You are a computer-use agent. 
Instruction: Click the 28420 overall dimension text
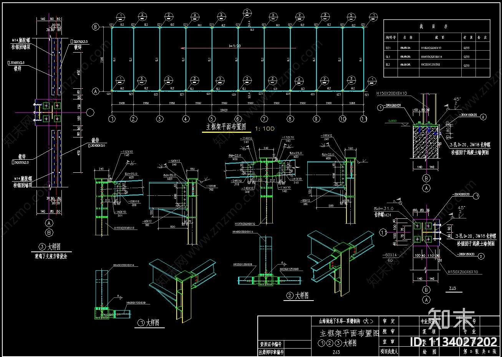coord(238,109)
